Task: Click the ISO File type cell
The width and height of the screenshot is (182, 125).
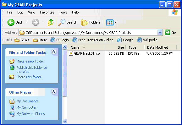Action: [x=134, y=53]
